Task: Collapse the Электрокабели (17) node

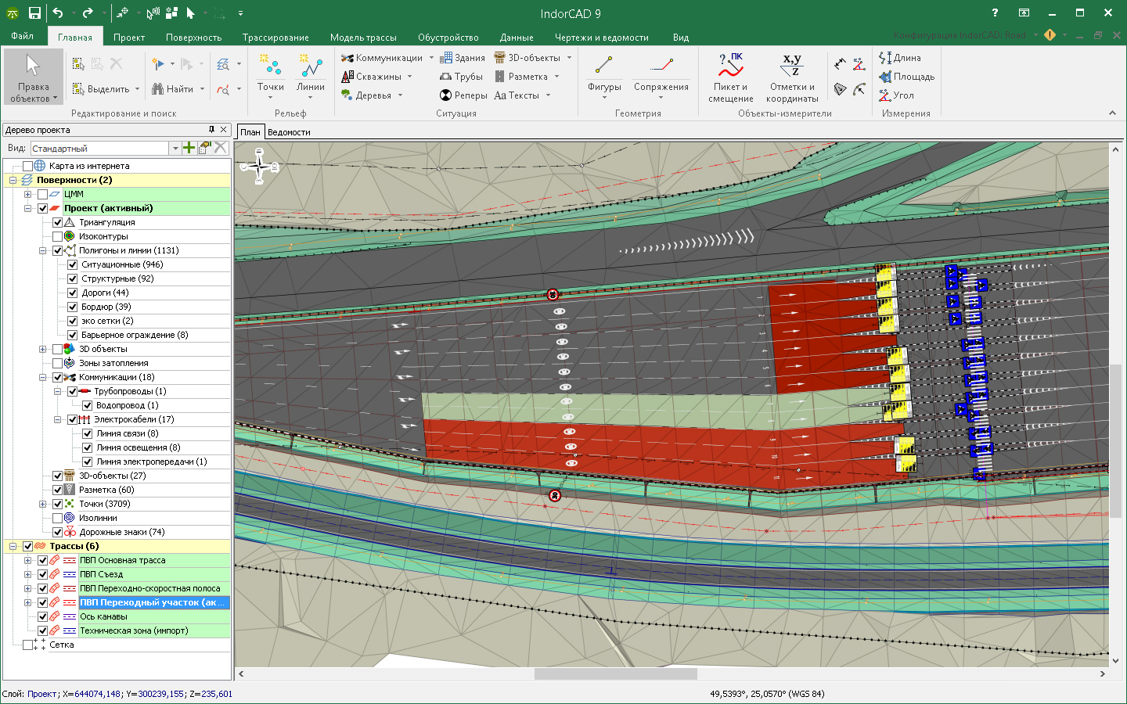Action: [58, 419]
